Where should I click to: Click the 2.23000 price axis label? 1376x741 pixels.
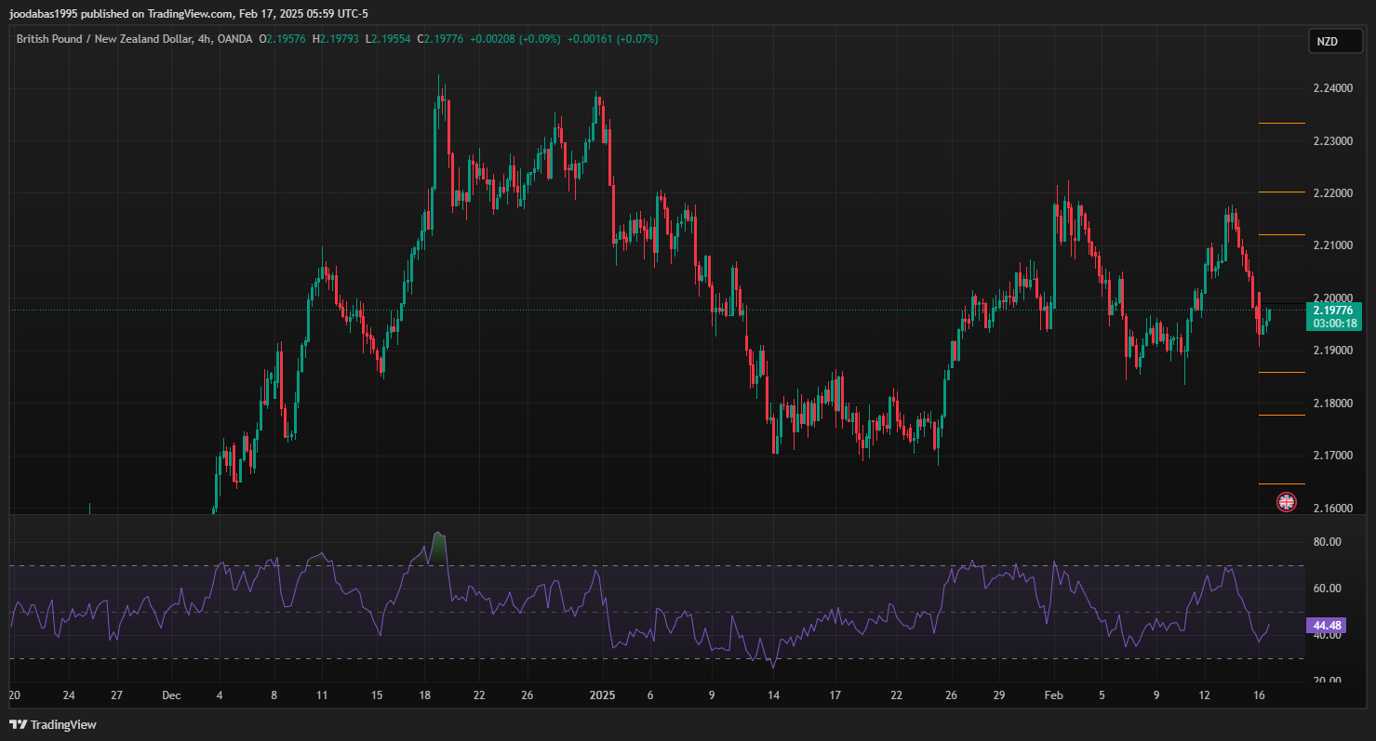pyautogui.click(x=1331, y=140)
